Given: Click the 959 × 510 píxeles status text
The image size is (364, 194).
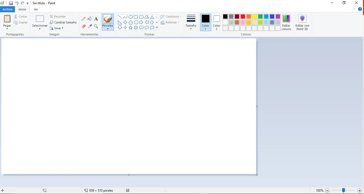Looking at the screenshot, I should (101, 191).
